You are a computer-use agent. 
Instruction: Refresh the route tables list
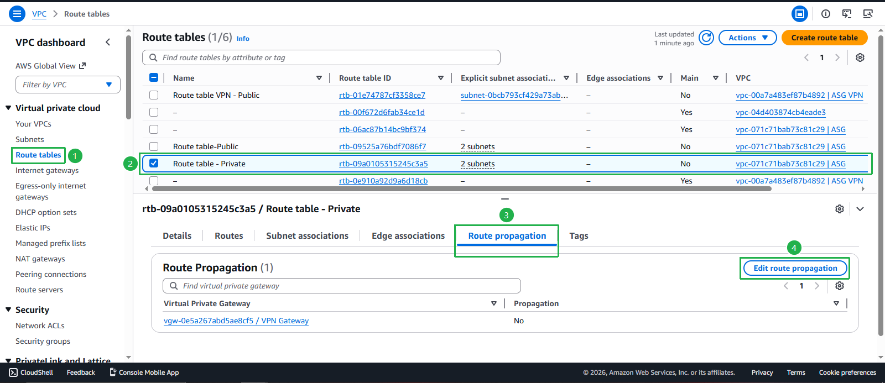click(x=706, y=38)
